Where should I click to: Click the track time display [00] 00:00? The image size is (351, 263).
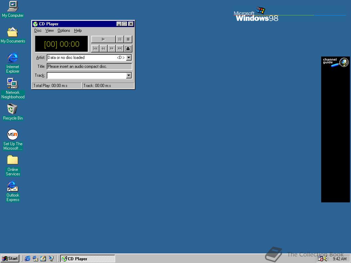click(62, 44)
